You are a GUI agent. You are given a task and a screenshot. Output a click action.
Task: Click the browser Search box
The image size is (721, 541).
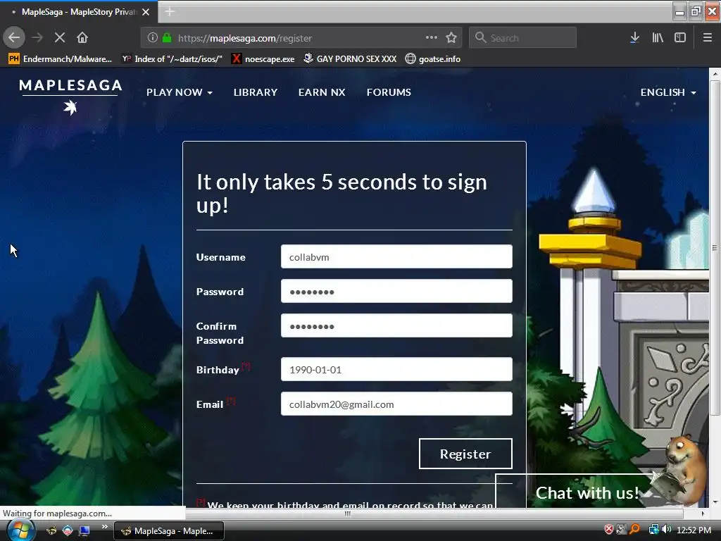(522, 38)
